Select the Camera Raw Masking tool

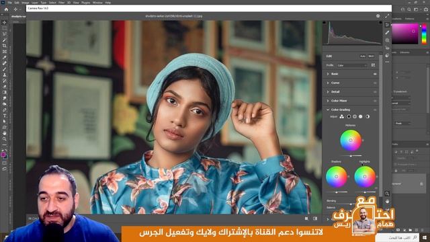click(387, 40)
